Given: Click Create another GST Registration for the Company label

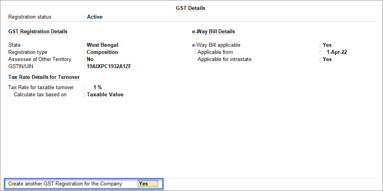Looking at the screenshot, I should click(65, 184).
